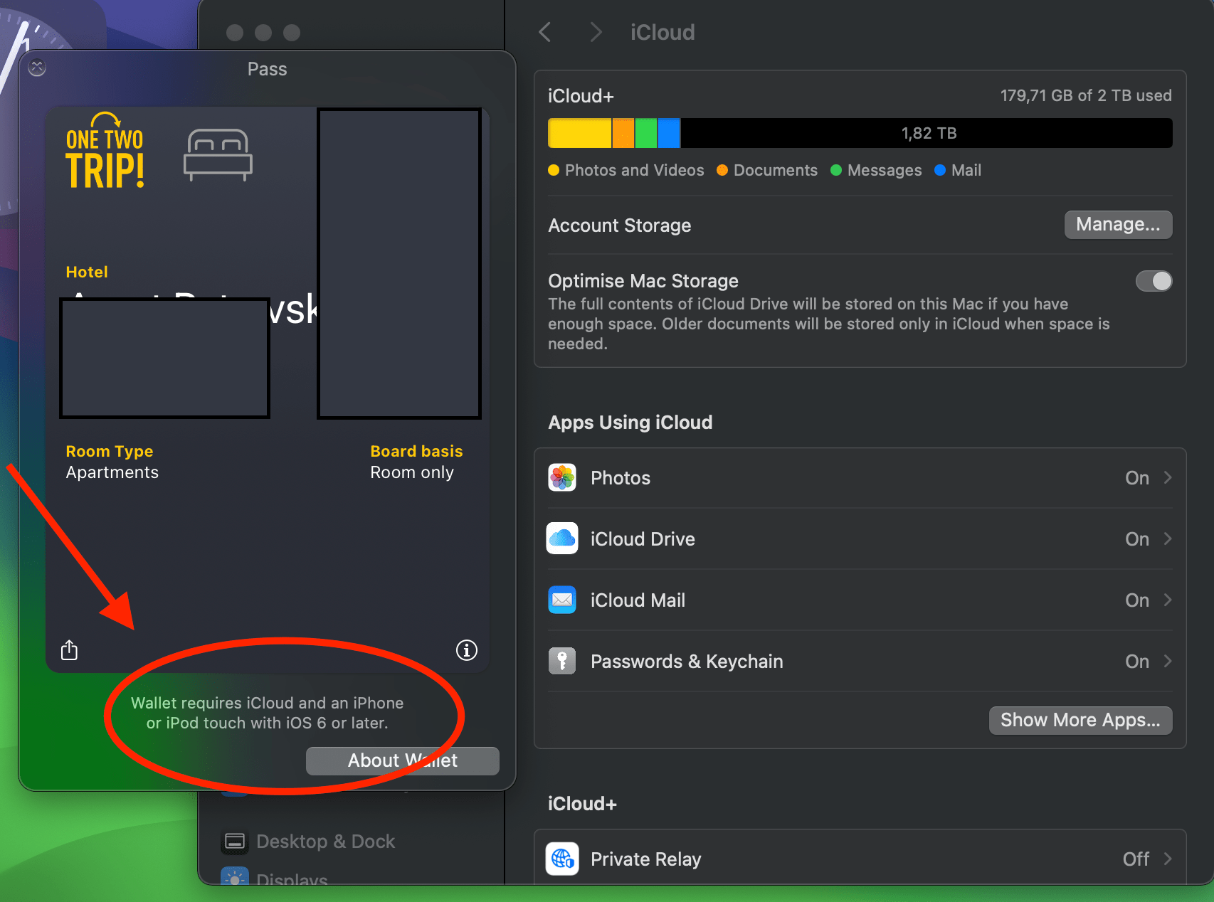Expand the Photos row chevron
This screenshot has height=902, width=1214.
pos(1169,477)
